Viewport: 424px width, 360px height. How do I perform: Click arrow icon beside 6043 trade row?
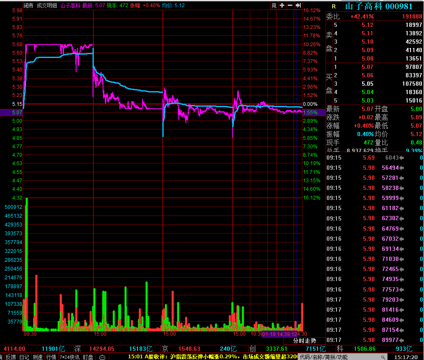point(402,158)
